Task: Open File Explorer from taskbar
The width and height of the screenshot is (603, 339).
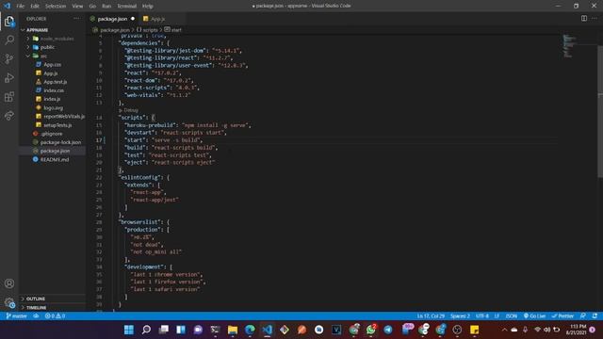Action: (233, 330)
